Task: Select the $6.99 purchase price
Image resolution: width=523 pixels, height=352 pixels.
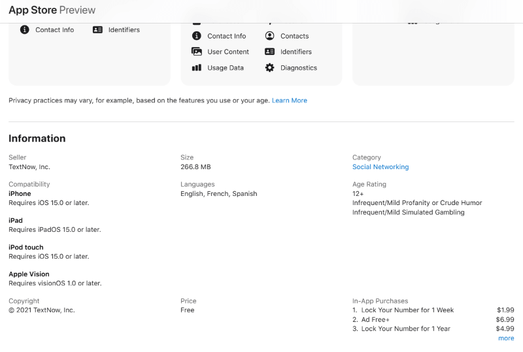Action: pyautogui.click(x=505, y=319)
